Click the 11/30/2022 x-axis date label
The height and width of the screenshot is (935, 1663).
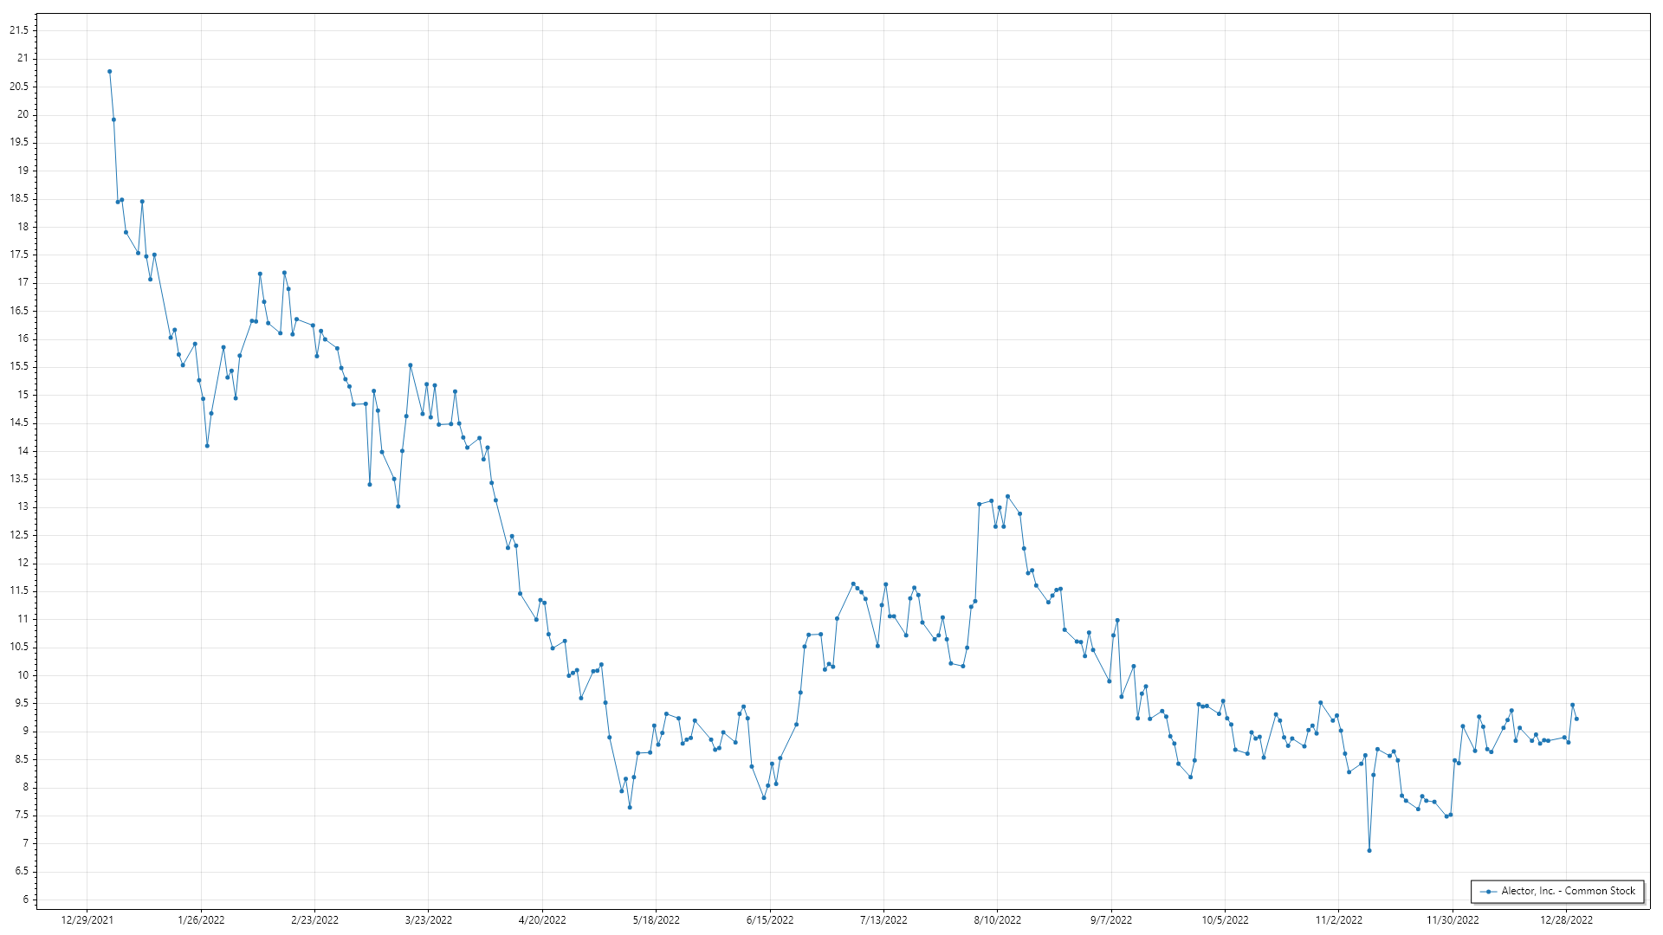1453,920
